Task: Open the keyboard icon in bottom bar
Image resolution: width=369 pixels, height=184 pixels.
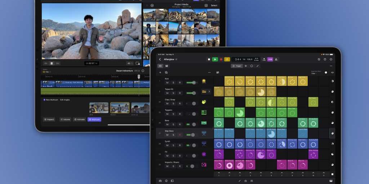Action: coord(331,181)
